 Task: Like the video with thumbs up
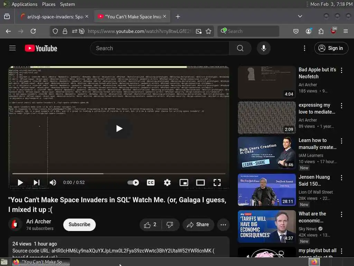(x=150, y=224)
